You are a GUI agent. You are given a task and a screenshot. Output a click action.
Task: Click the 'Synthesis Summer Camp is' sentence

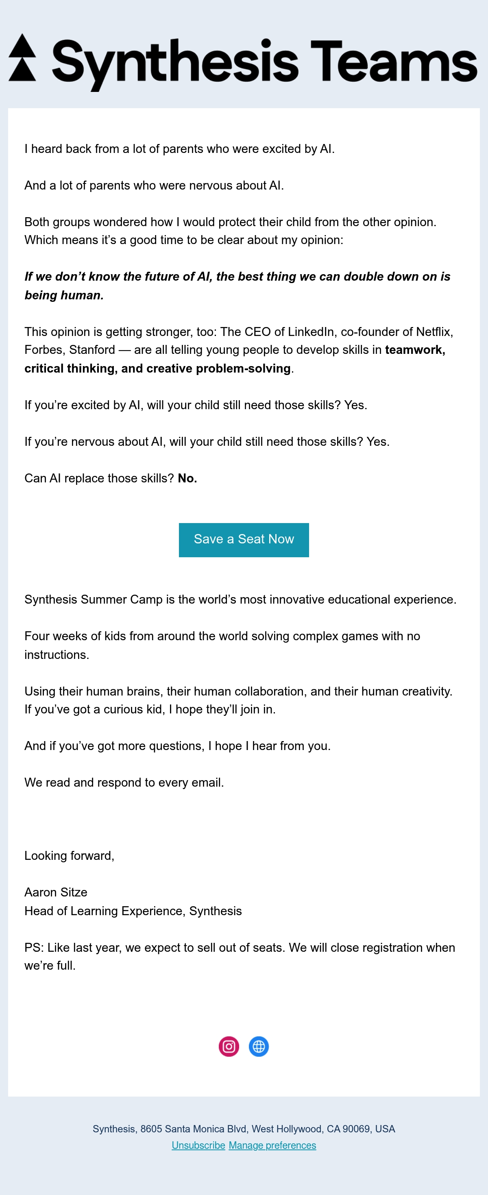pyautogui.click(x=241, y=600)
